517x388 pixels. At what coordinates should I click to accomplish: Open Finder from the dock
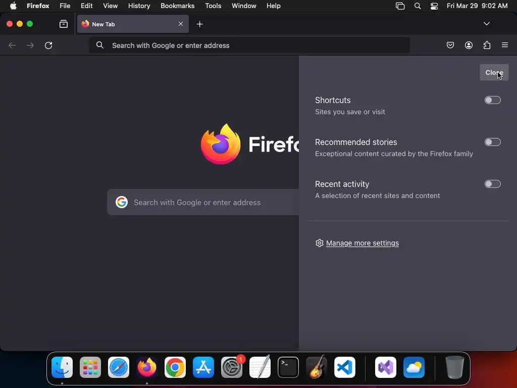pyautogui.click(x=62, y=367)
